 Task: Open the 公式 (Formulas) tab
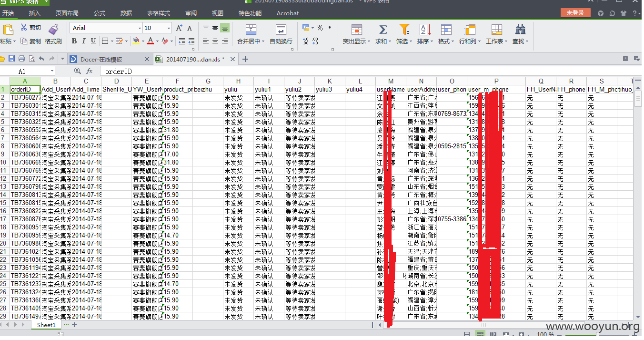pos(99,13)
